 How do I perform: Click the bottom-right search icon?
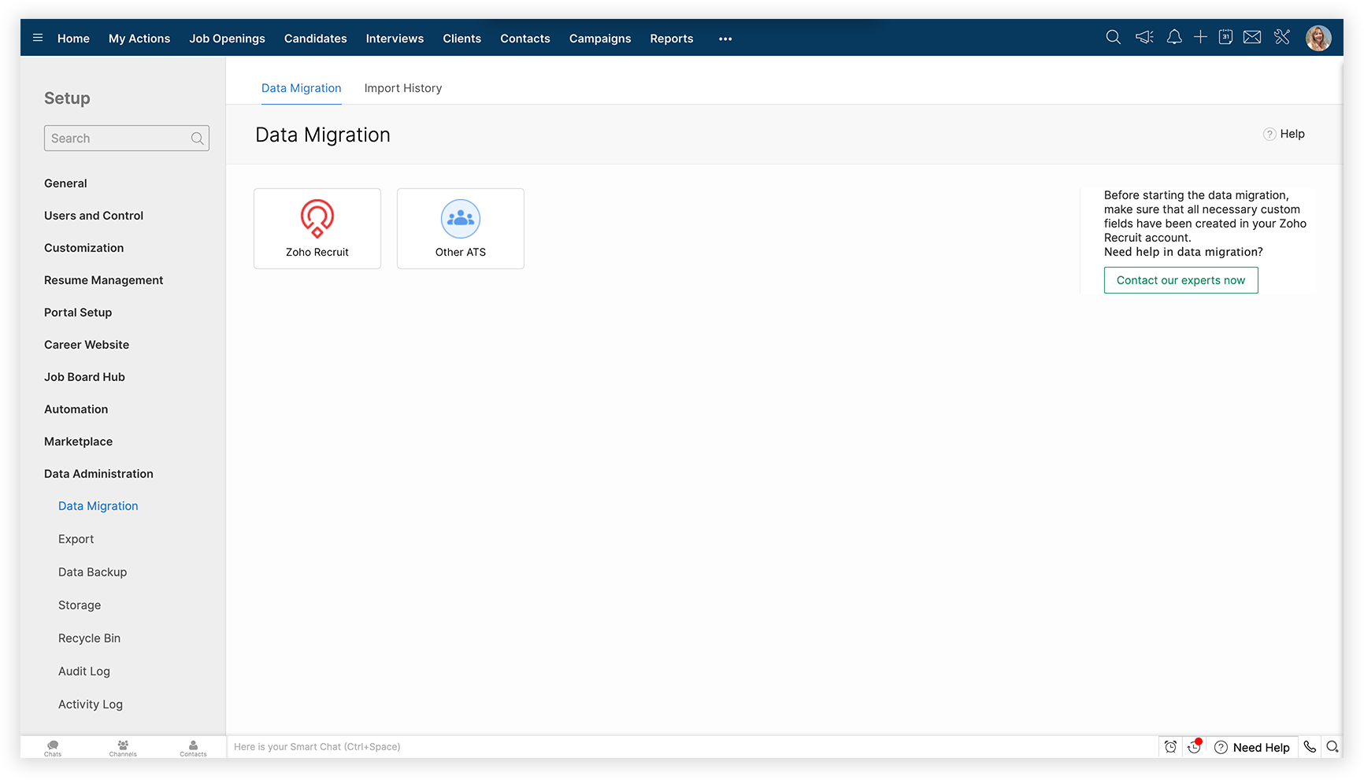[1332, 747]
